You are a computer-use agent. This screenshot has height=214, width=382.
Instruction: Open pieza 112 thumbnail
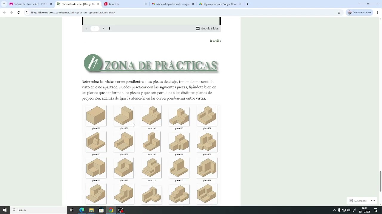click(x=151, y=168)
